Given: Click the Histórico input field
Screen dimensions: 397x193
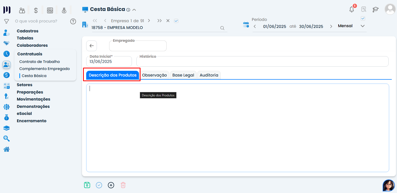Looking at the screenshot, I should (262, 62).
